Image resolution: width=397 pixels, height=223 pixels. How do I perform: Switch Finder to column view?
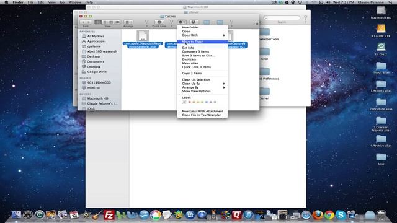click(111, 22)
